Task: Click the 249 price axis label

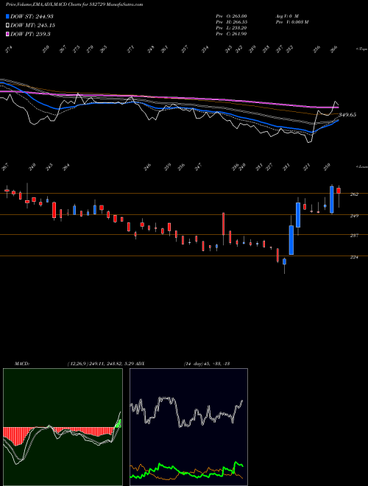Action: pos(354,216)
